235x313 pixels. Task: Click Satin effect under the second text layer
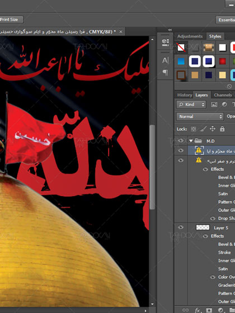pos(223,193)
